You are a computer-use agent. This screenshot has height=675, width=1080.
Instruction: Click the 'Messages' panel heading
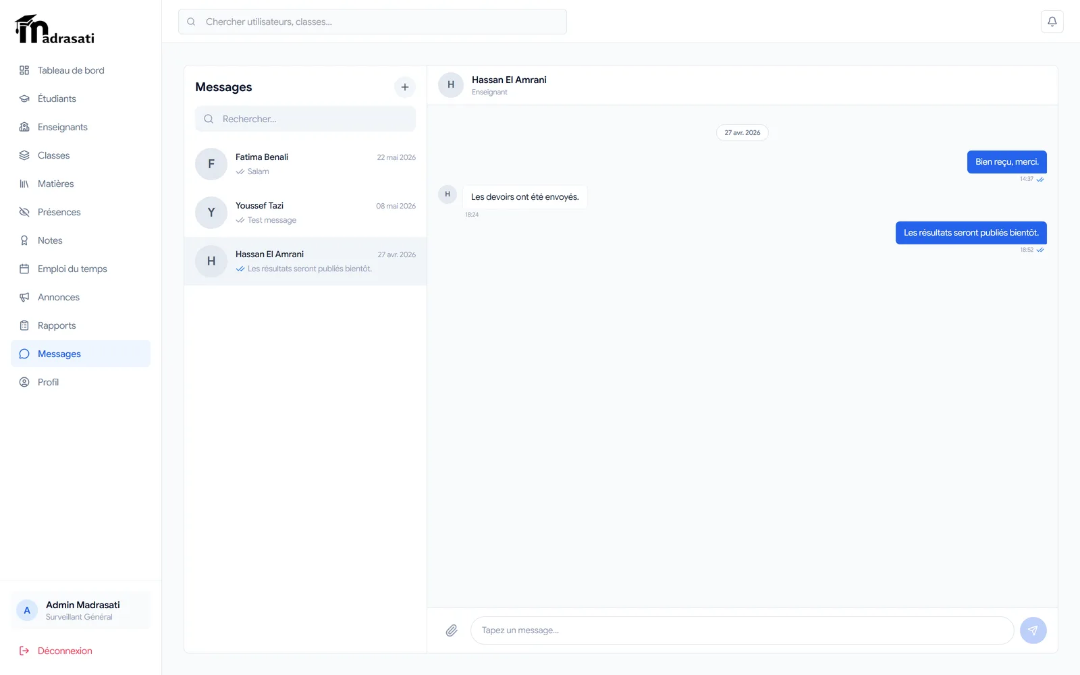(223, 87)
